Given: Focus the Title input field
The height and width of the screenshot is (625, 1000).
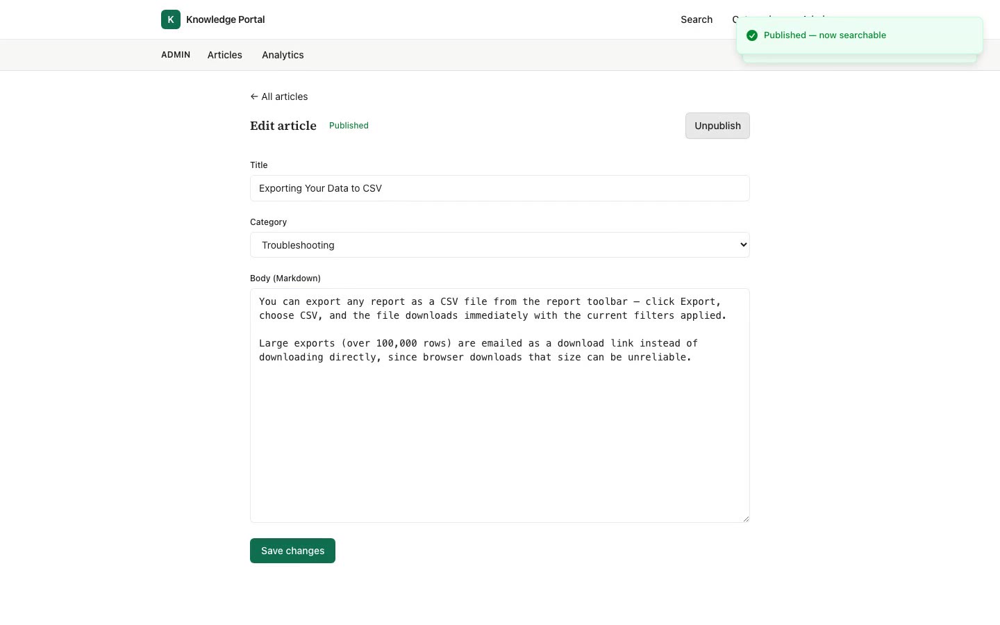Looking at the screenshot, I should (x=500, y=188).
